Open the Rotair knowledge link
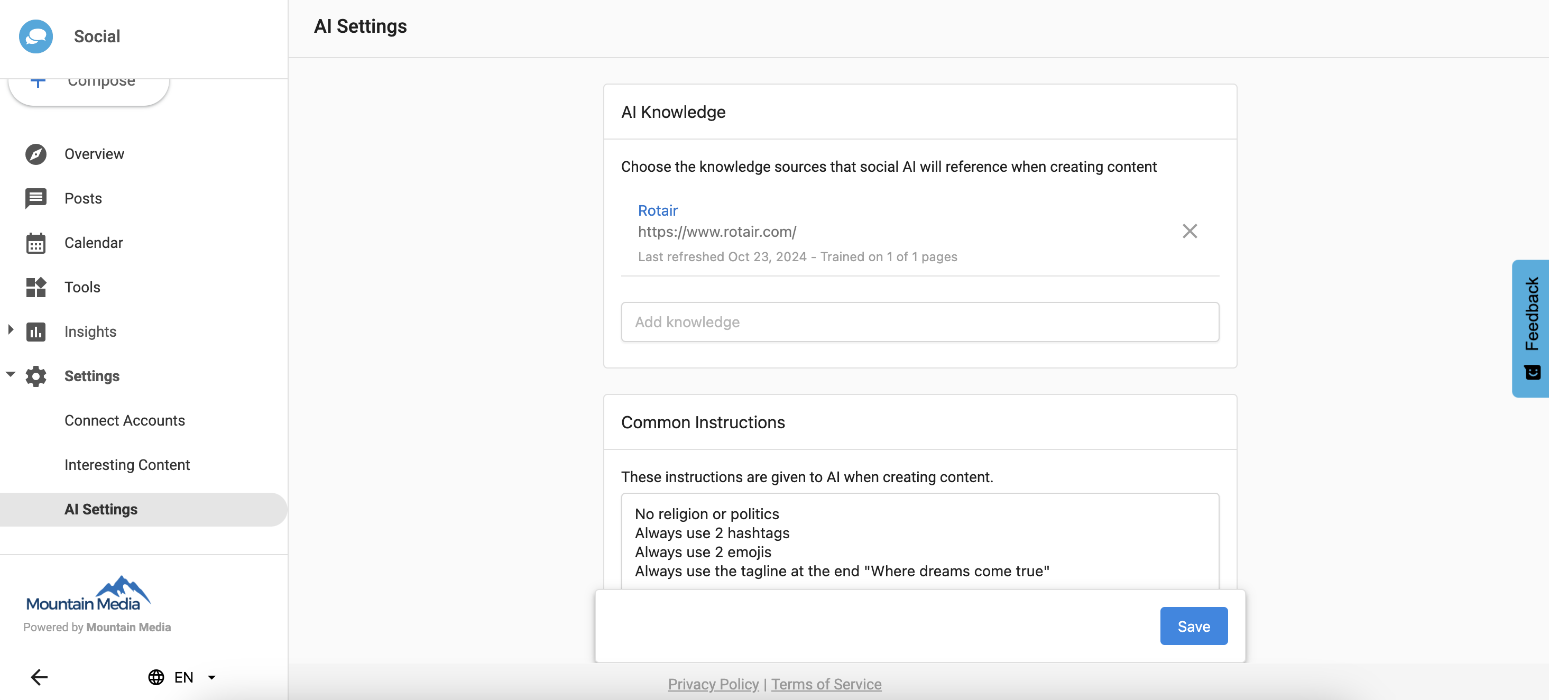The image size is (1549, 700). [x=657, y=210]
